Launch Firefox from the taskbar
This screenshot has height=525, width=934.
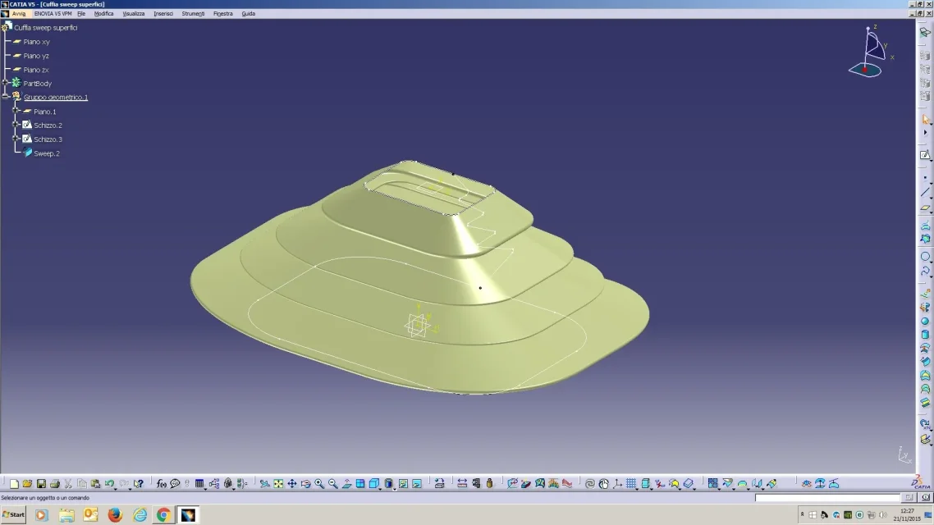click(x=115, y=515)
